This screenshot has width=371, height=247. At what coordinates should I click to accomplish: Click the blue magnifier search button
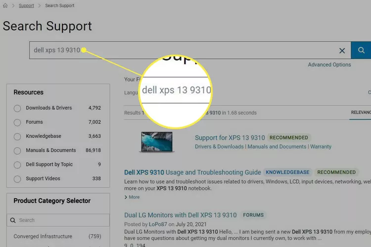click(x=361, y=50)
